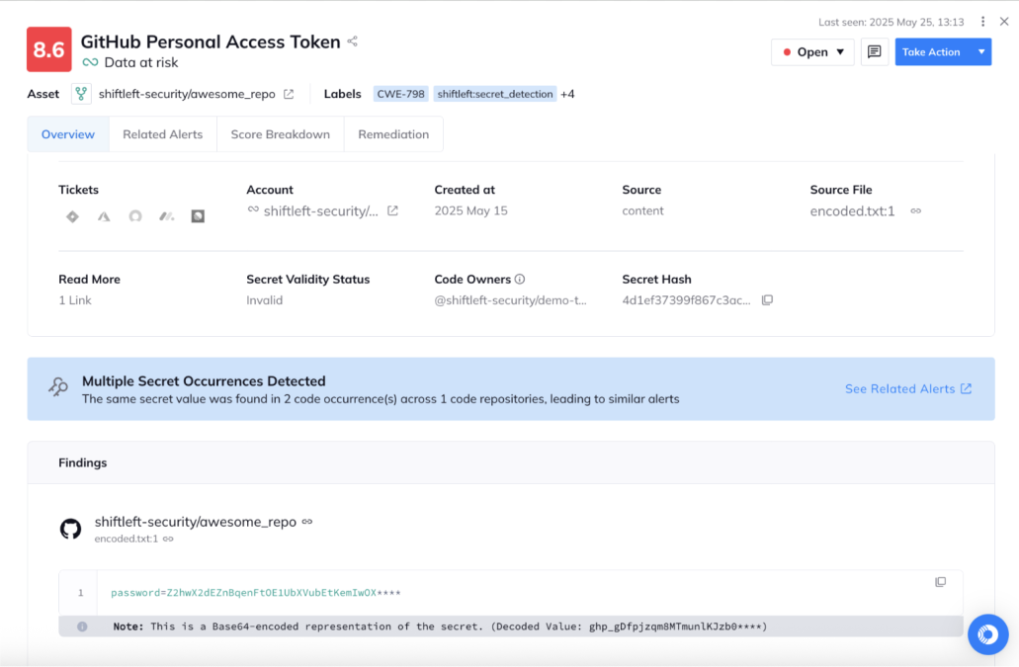Close the alert details panel

(1004, 22)
